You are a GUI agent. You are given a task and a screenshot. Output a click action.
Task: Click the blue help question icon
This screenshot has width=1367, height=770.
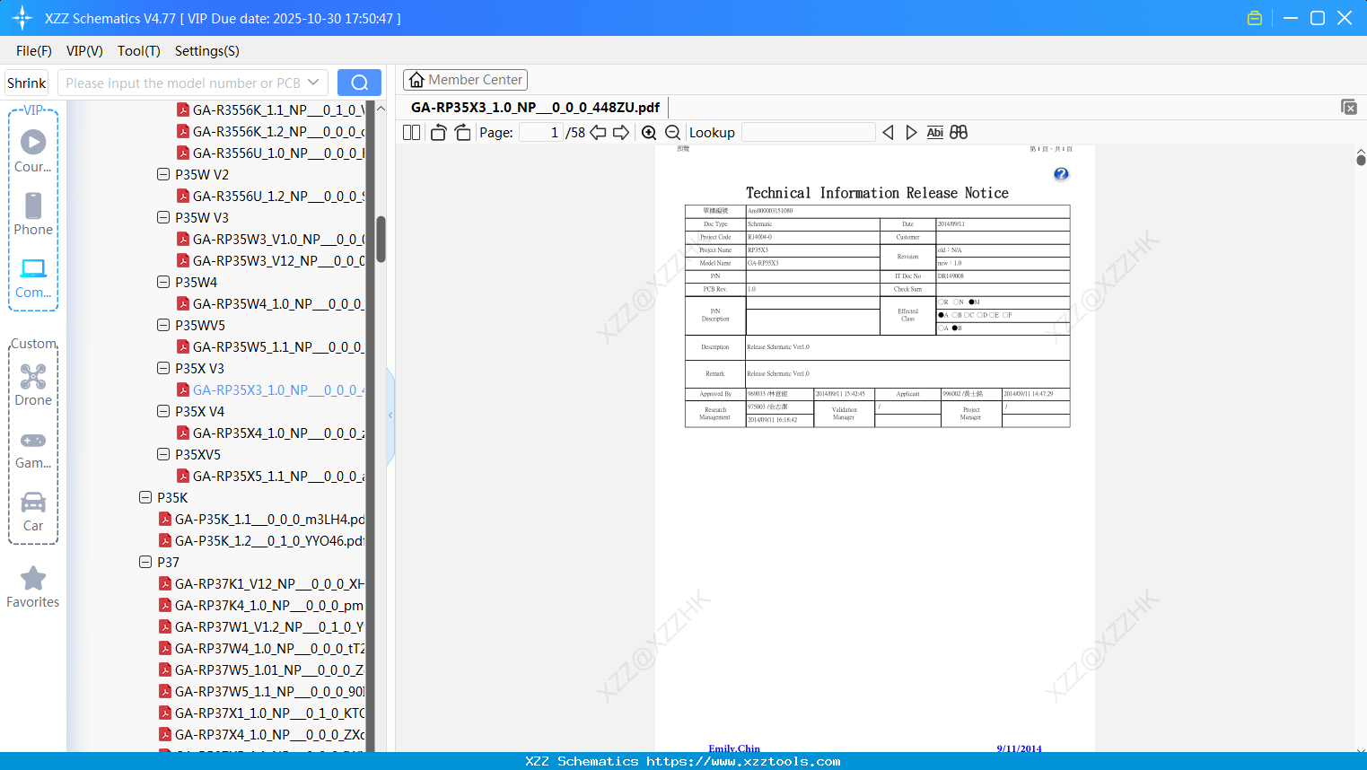coord(1061,174)
